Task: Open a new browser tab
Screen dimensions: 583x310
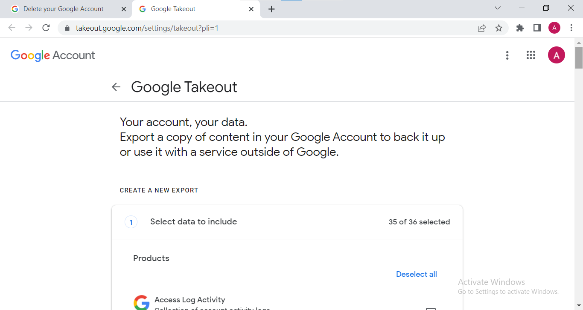Action: 271,9
